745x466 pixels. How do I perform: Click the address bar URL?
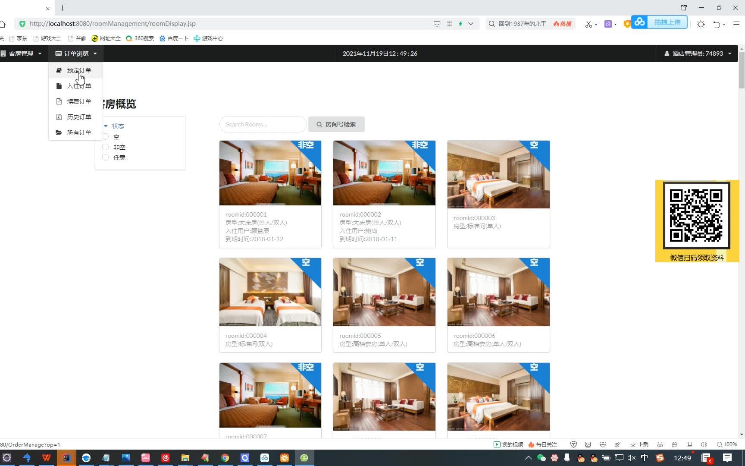point(113,24)
